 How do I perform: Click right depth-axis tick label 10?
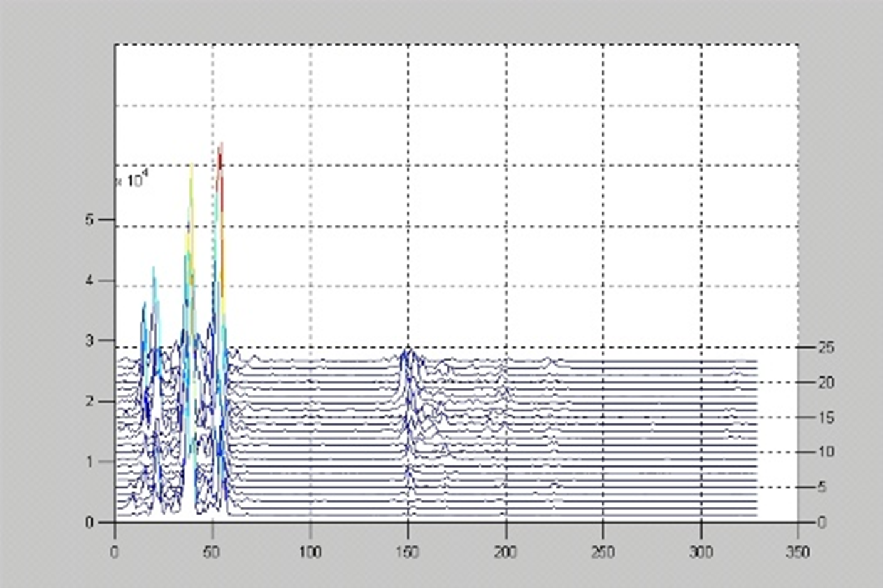coord(826,451)
